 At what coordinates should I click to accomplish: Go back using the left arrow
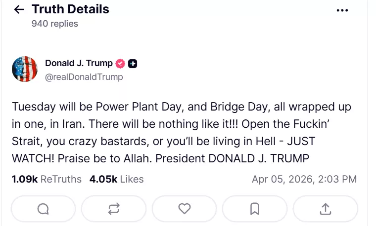pos(19,9)
